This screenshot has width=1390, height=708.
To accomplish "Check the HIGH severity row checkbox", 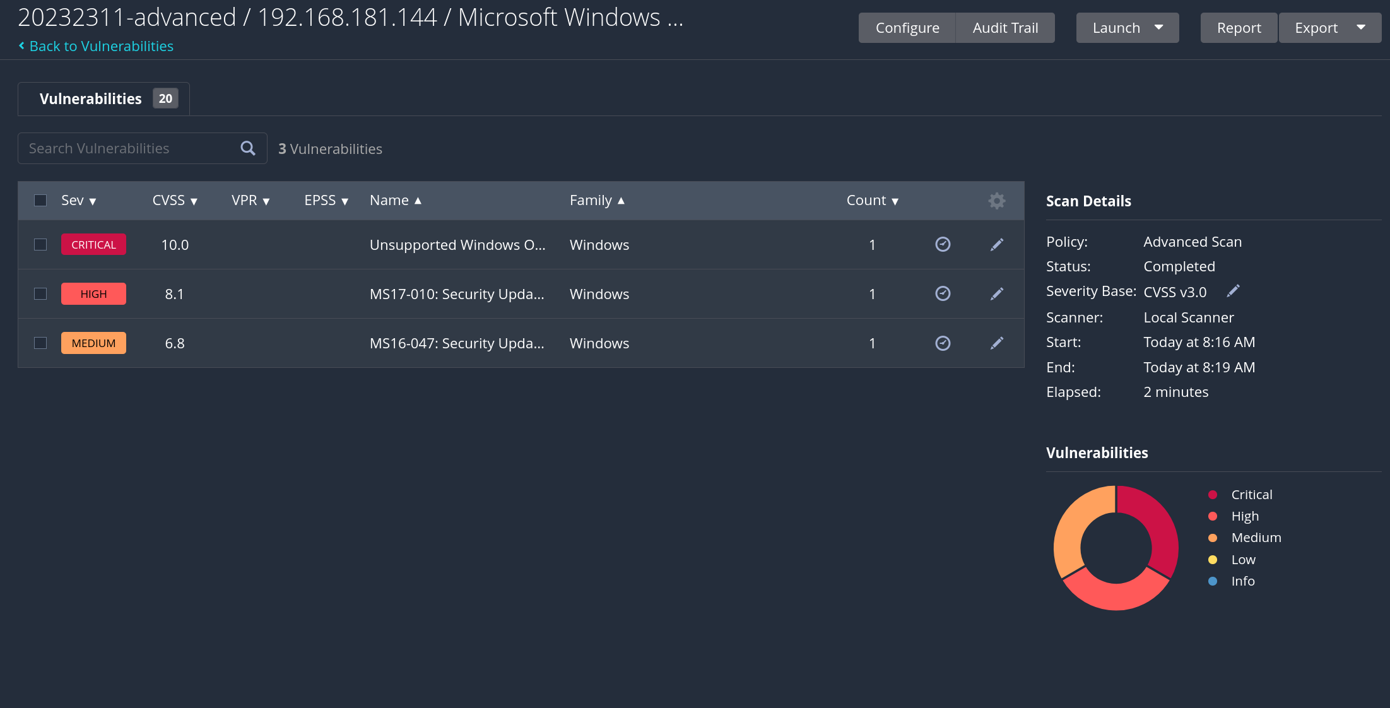I will point(40,293).
